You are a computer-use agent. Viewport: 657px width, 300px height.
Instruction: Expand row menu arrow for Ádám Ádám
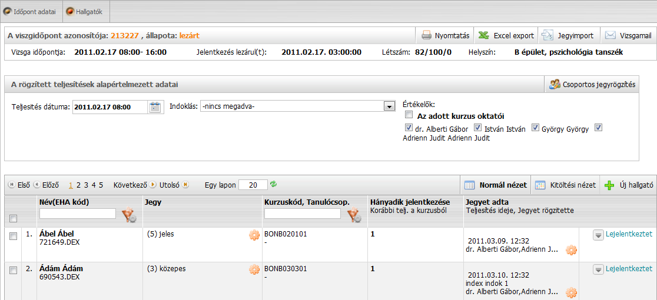598,269
